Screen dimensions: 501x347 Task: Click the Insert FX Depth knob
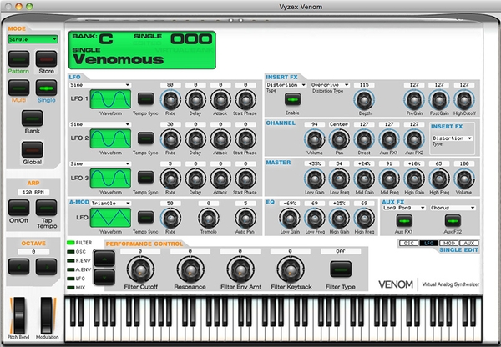pyautogui.click(x=364, y=100)
